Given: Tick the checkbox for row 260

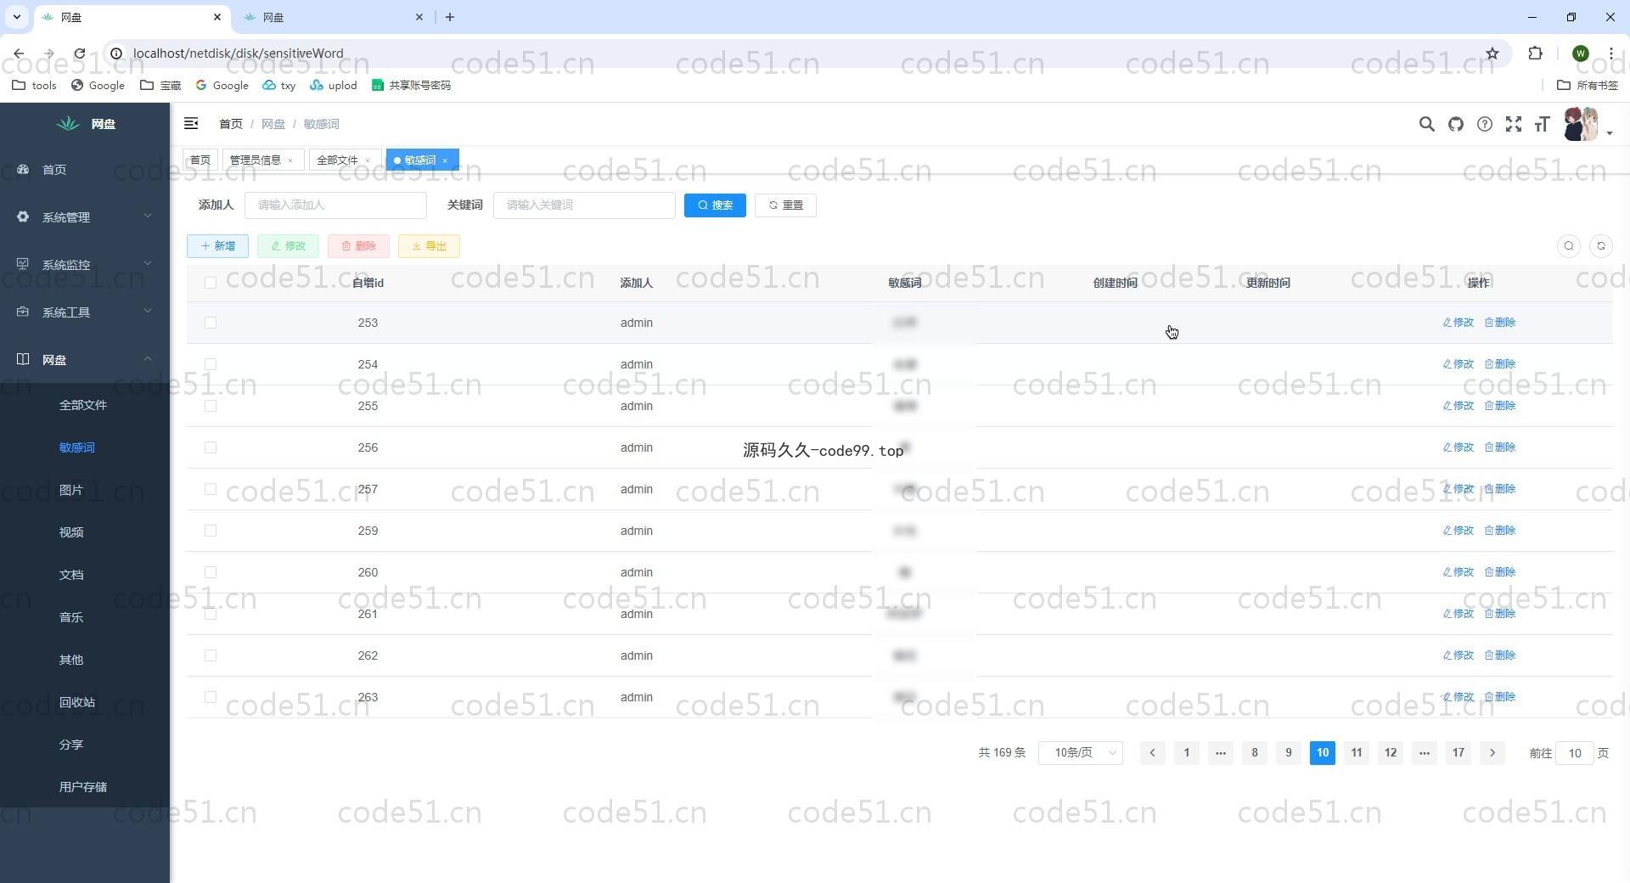Looking at the screenshot, I should tap(211, 572).
